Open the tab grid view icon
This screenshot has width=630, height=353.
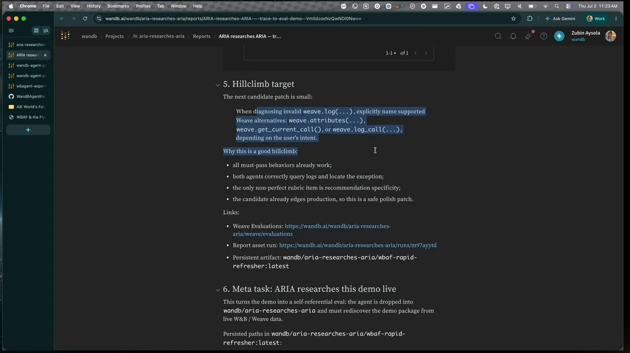[36, 31]
